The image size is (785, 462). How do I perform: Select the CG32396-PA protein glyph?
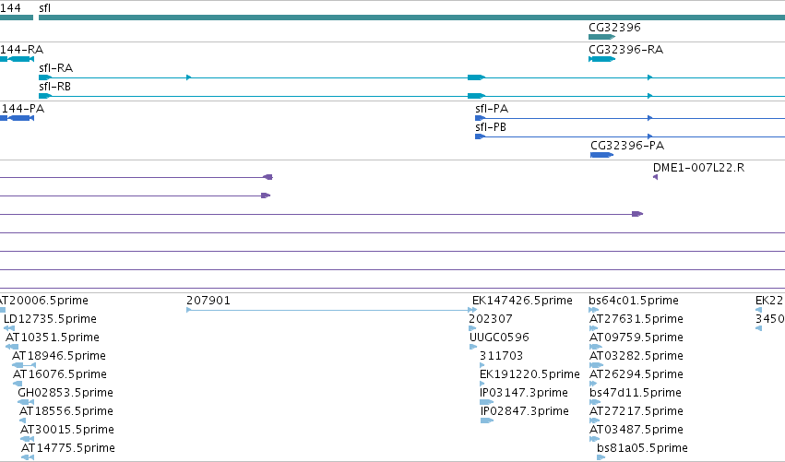pos(601,155)
